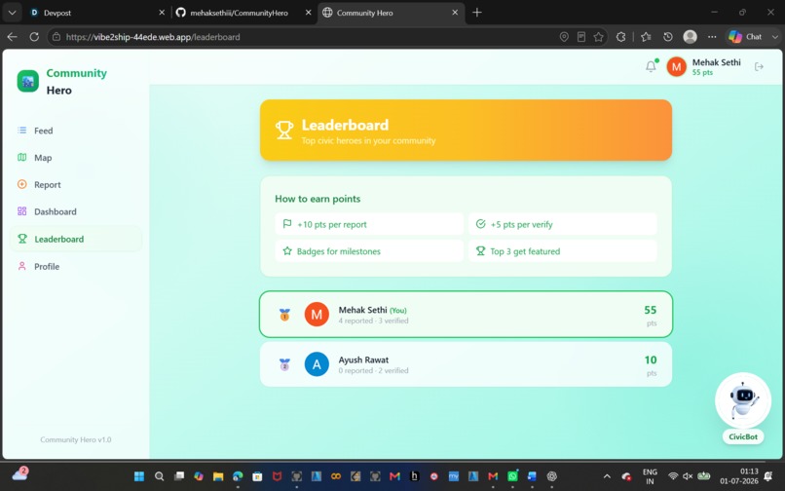Select Leaderboard in the sidebar
The height and width of the screenshot is (491, 785).
[x=75, y=239]
